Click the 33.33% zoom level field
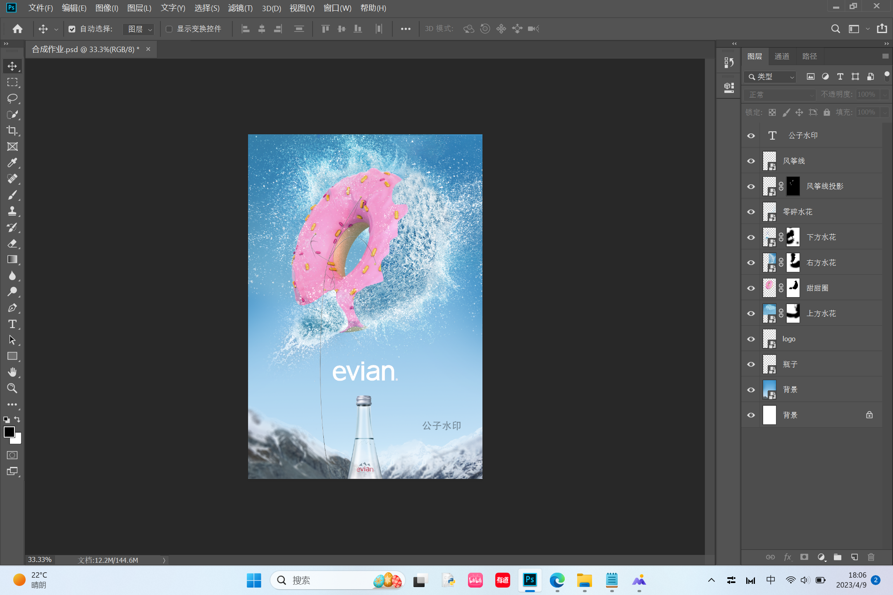This screenshot has height=595, width=893. pyautogui.click(x=40, y=560)
